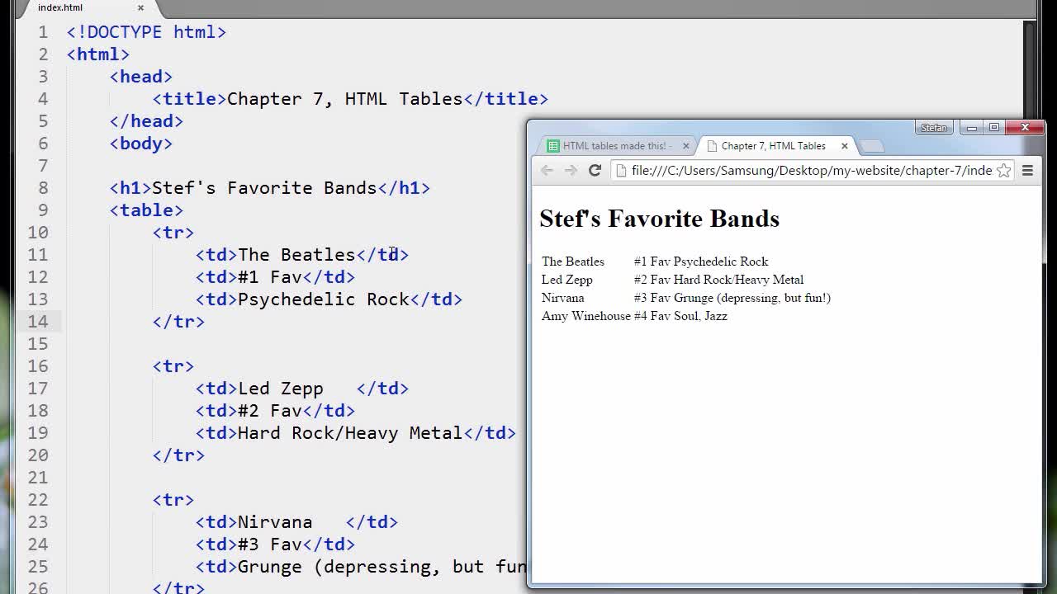Viewport: 1057px width, 594px height.
Task: Click 'Nirvana' cell in rendered table
Action: (x=562, y=298)
